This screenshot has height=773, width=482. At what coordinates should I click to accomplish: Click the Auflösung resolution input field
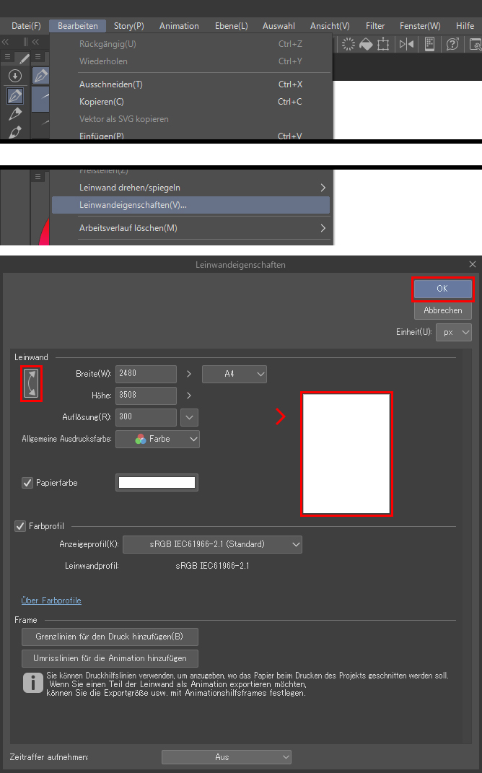click(x=146, y=417)
